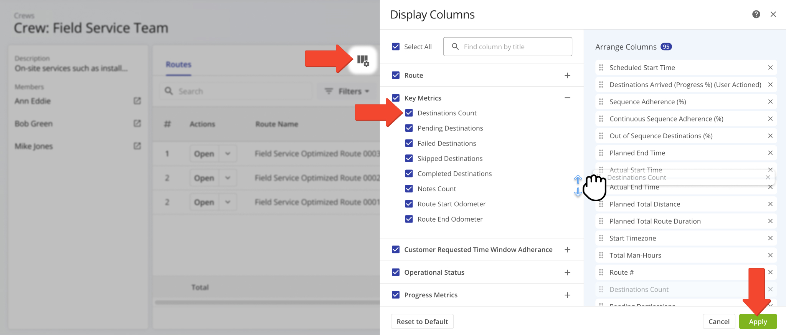
Task: Open the Filters dropdown menu
Action: point(347,91)
